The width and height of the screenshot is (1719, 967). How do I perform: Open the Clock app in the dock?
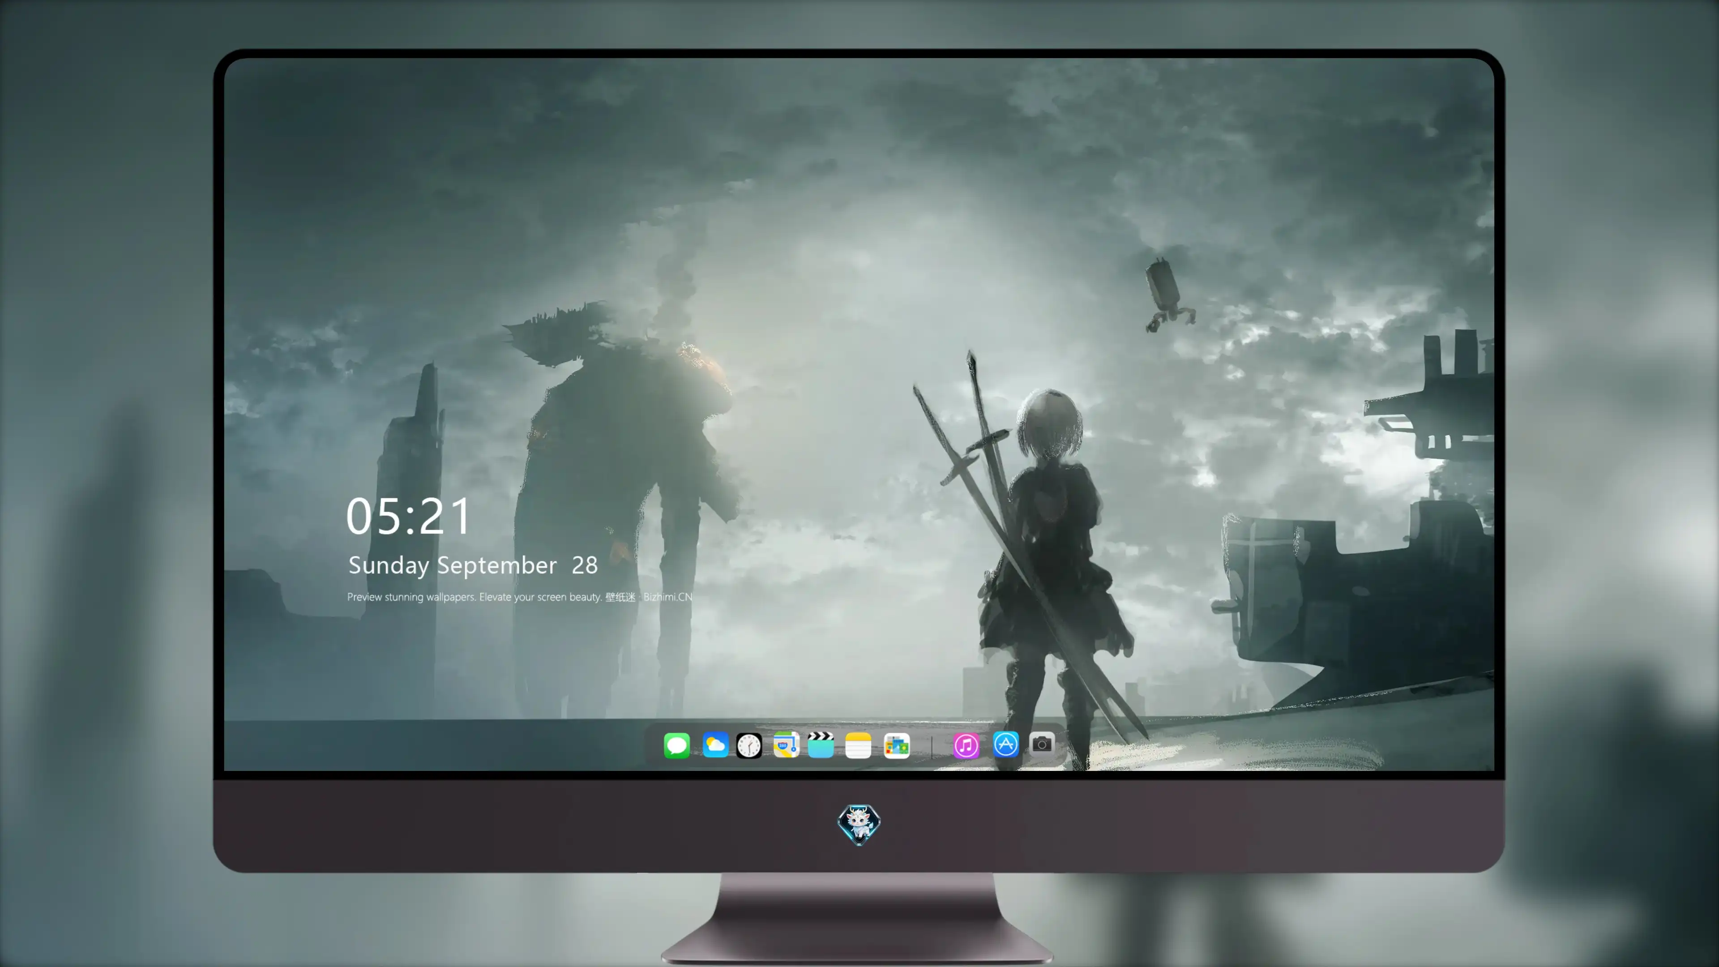click(x=749, y=745)
